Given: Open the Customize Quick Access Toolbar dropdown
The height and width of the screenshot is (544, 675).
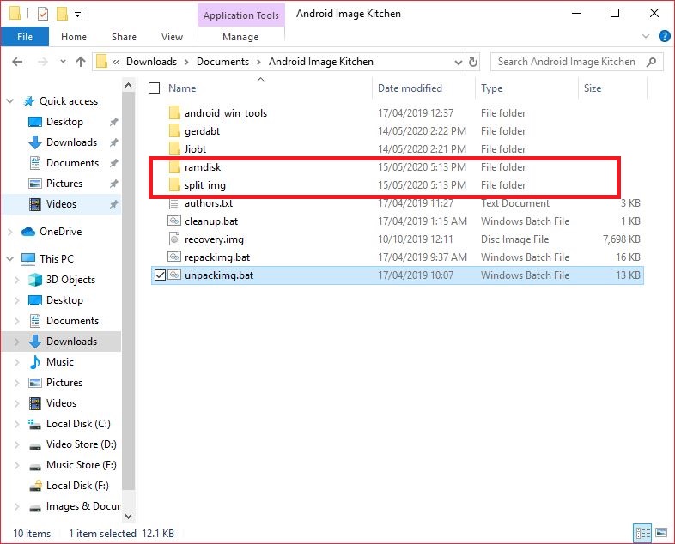Looking at the screenshot, I should click(77, 15).
